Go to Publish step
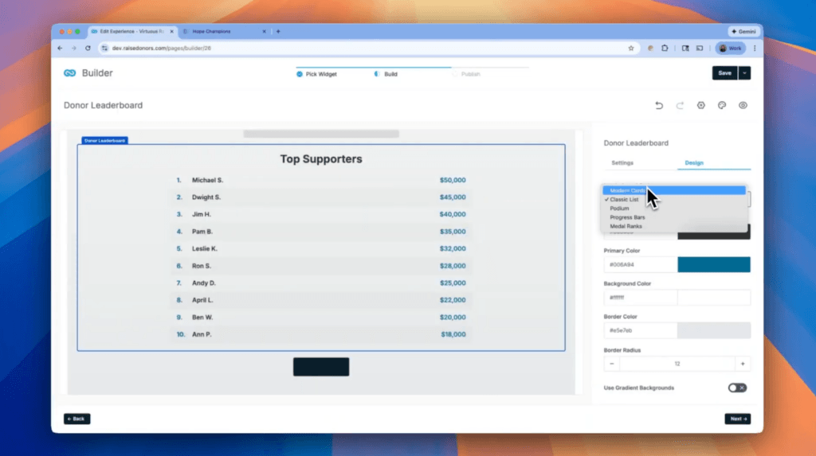This screenshot has width=816, height=456. pyautogui.click(x=466, y=74)
